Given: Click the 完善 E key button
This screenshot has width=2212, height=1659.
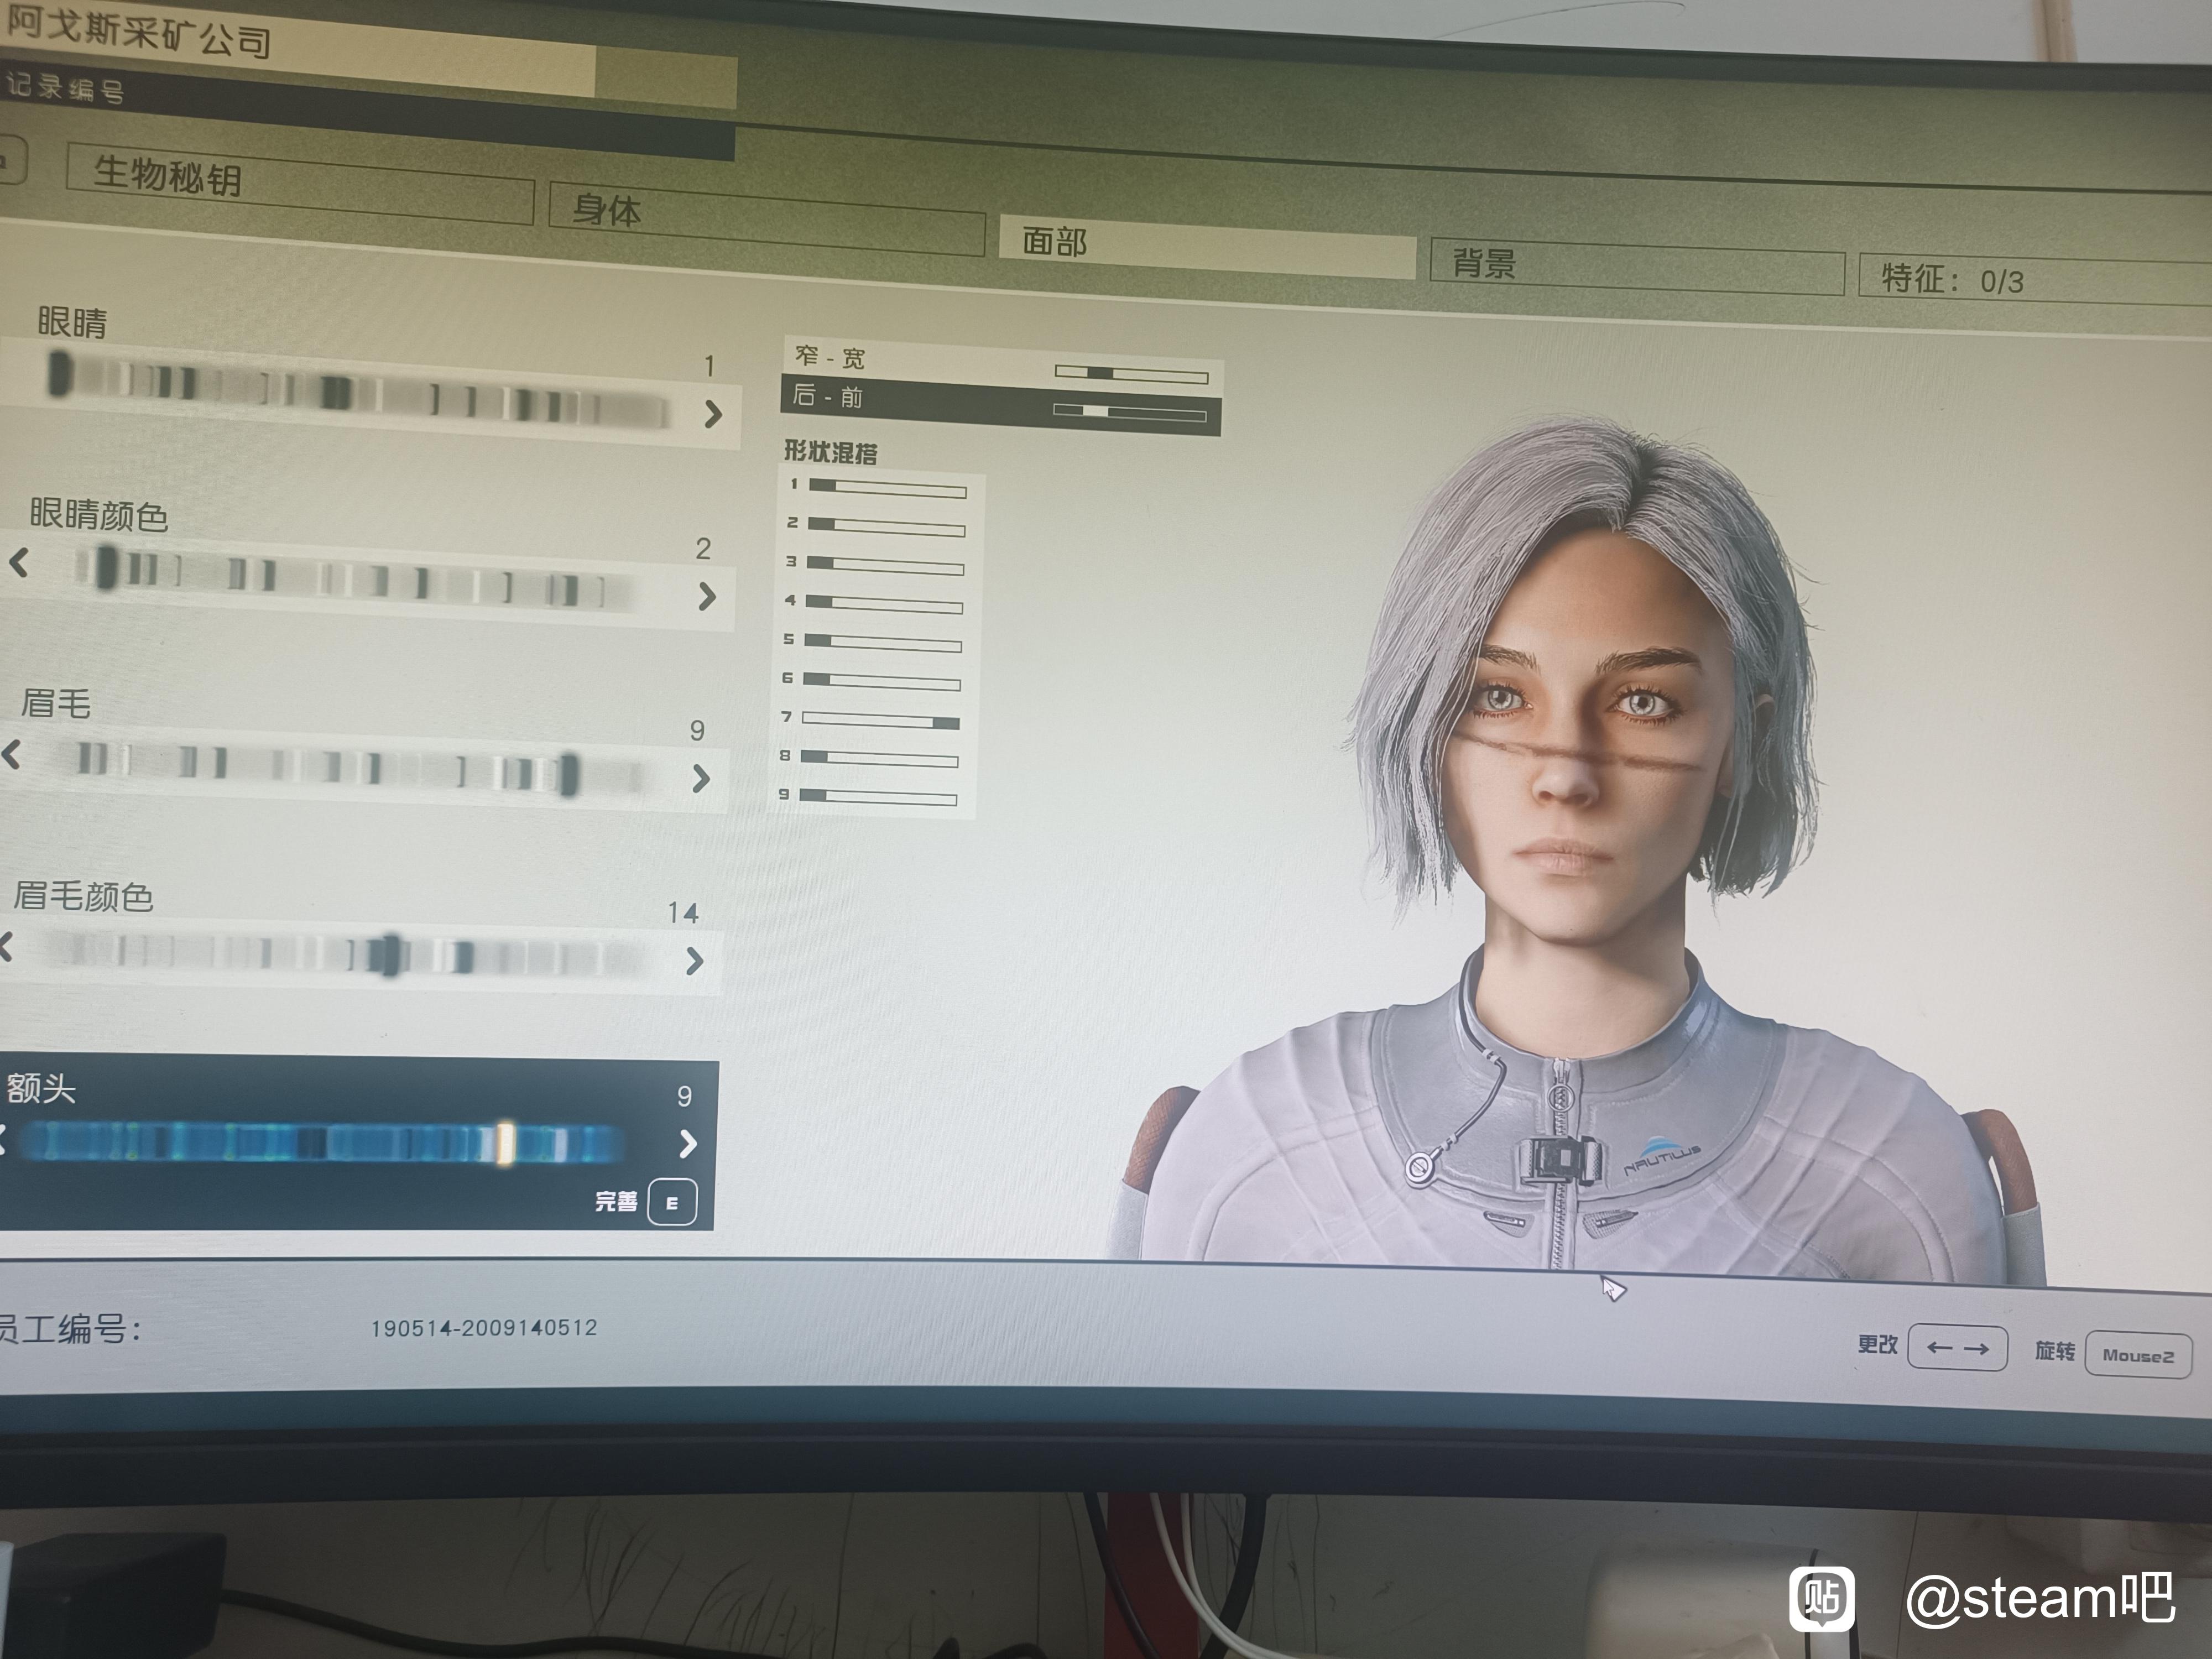Looking at the screenshot, I should pos(671,1202).
